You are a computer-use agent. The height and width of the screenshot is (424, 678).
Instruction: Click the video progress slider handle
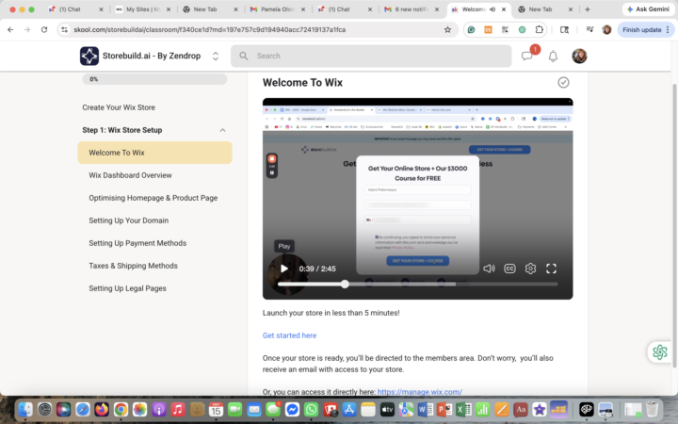pyautogui.click(x=345, y=285)
